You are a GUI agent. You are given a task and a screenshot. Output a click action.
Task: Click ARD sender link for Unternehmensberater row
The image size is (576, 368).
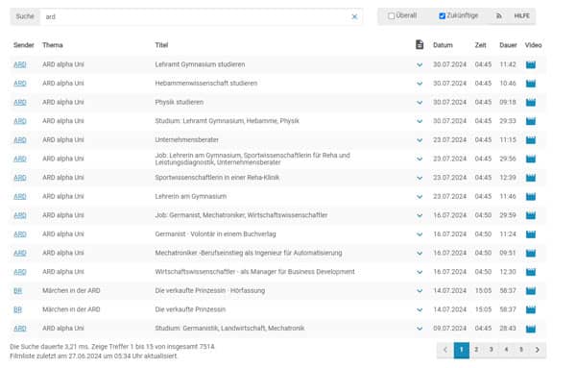tap(20, 140)
